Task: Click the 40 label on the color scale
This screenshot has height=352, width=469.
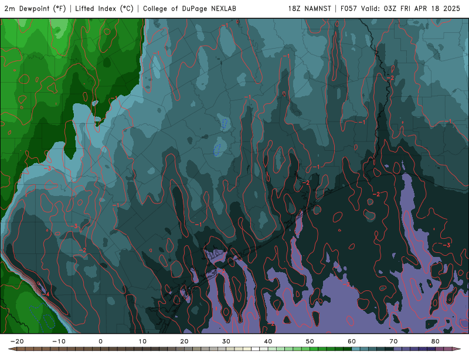Action: point(268,341)
